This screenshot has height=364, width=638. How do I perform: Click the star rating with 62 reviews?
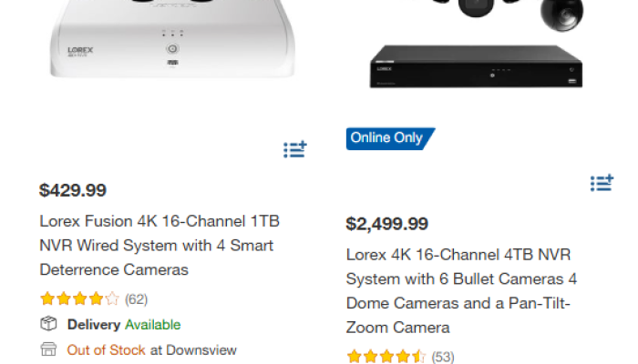pyautogui.click(x=79, y=298)
